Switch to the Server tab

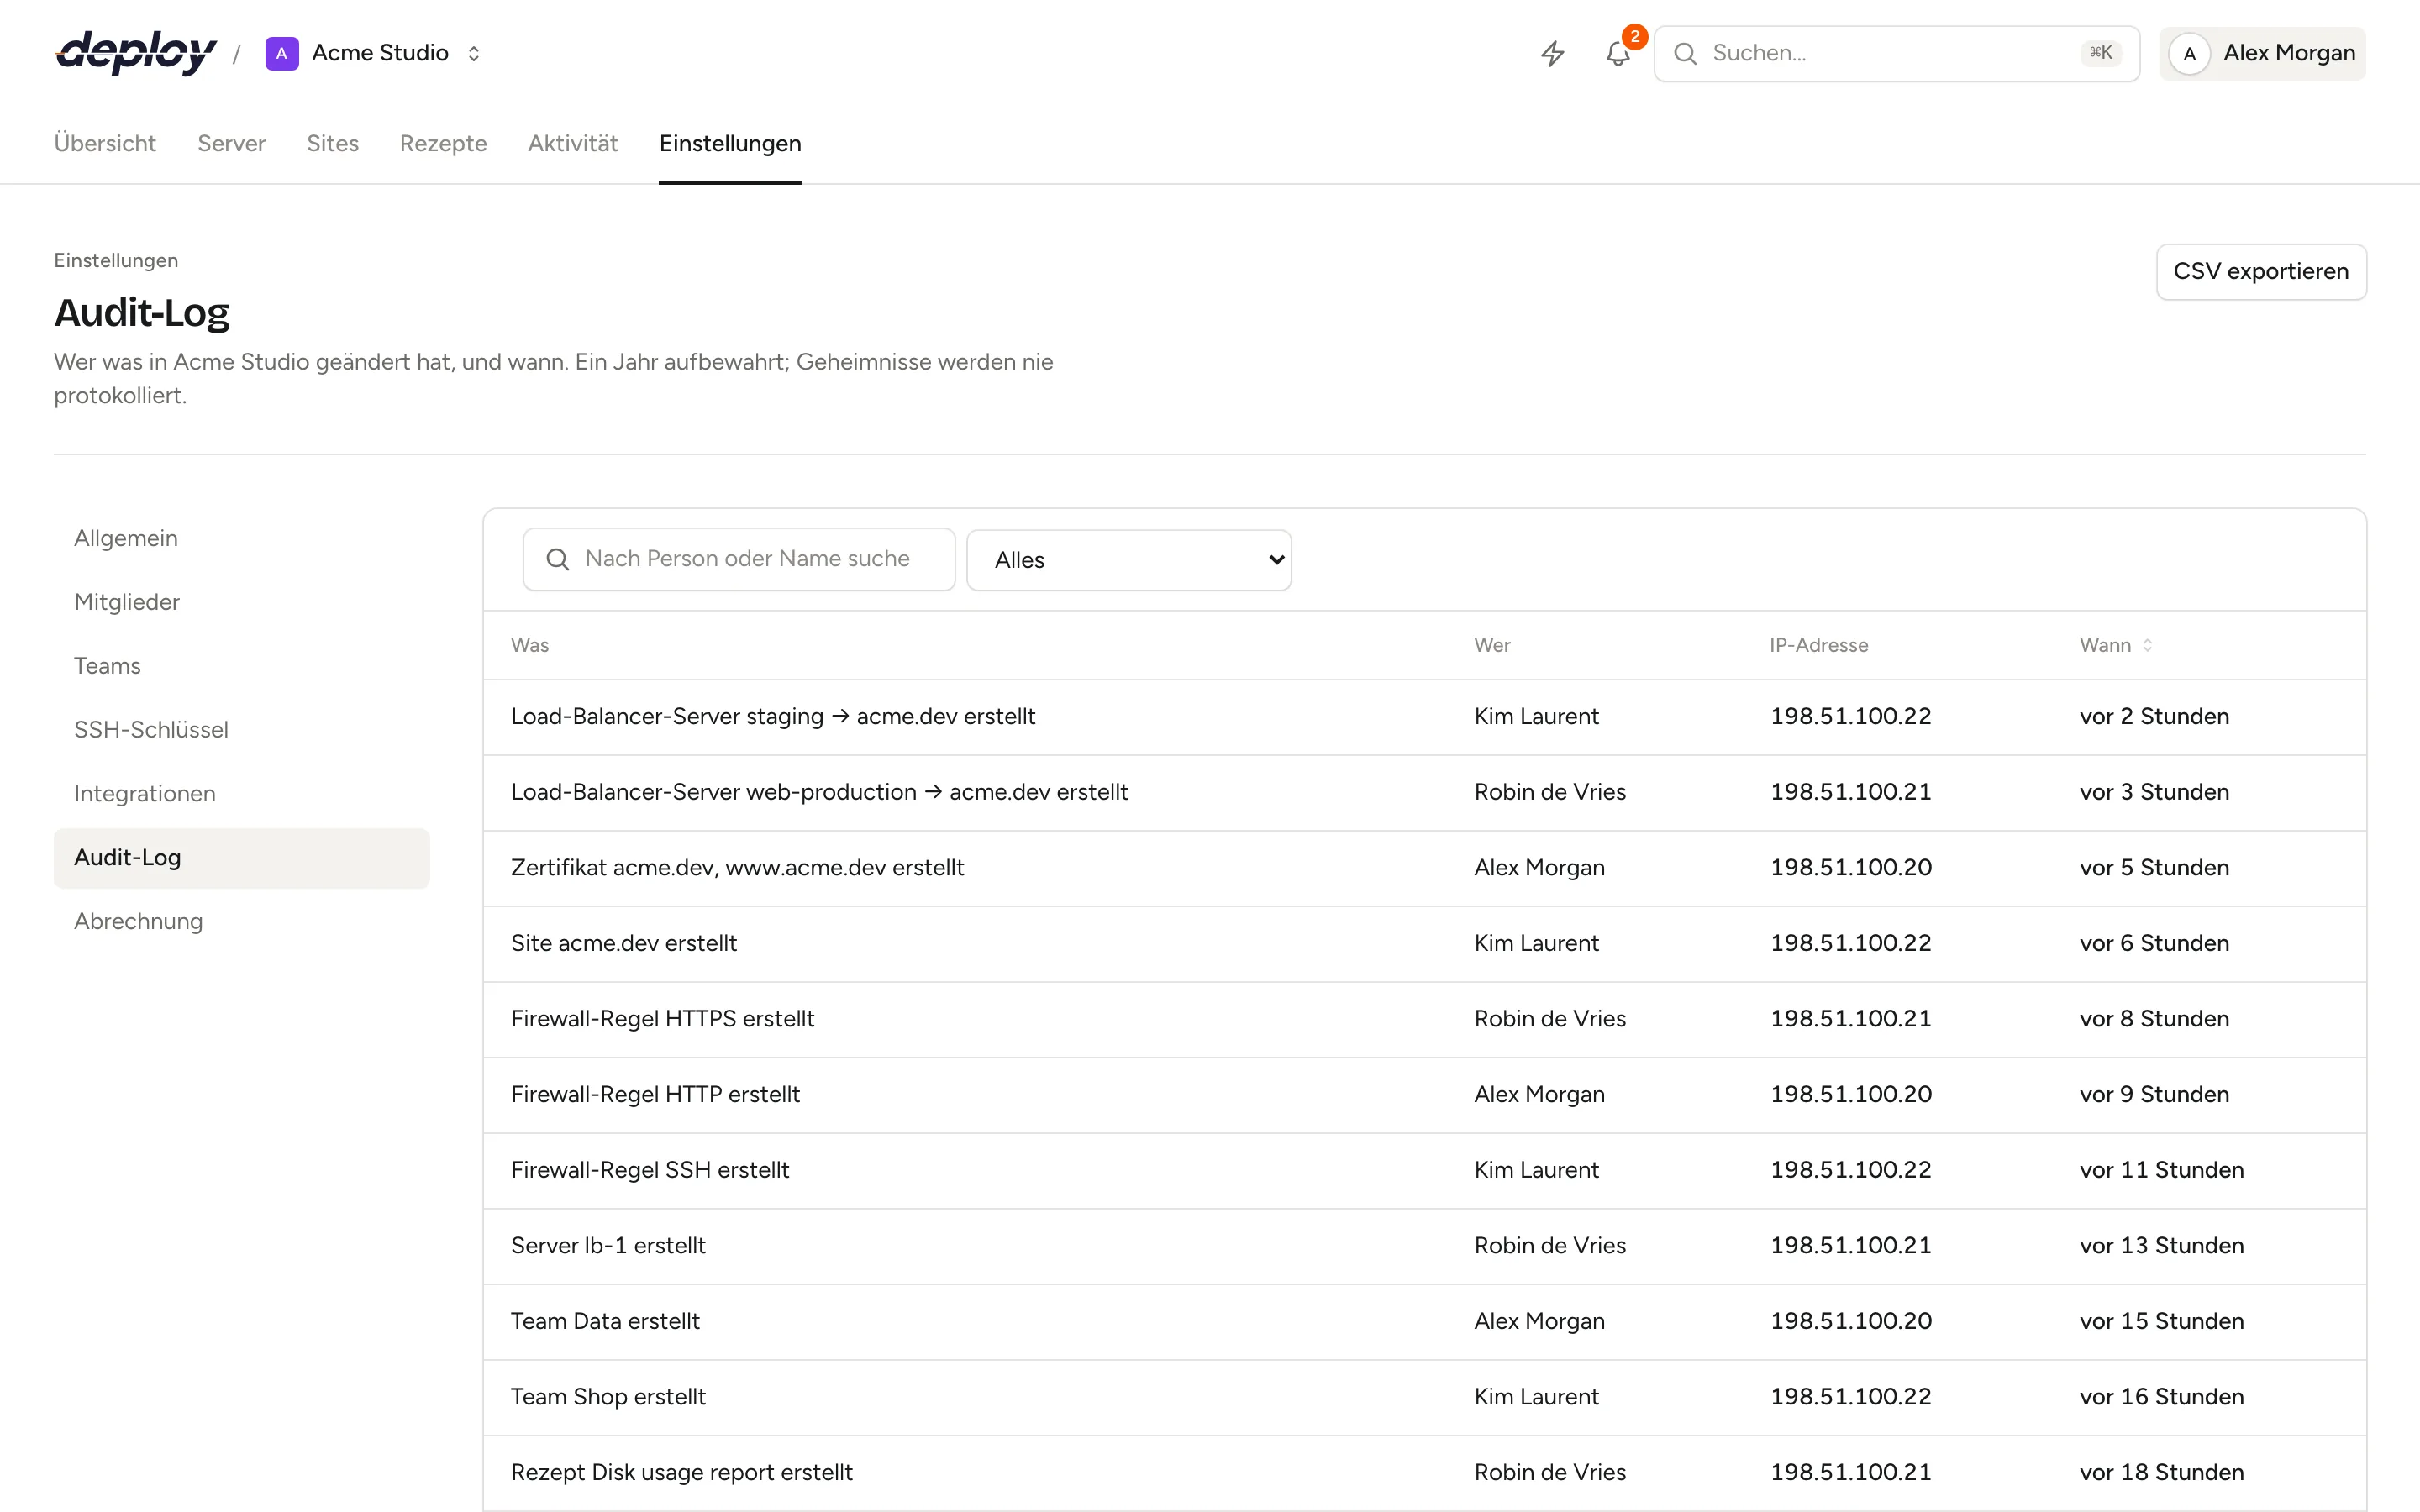coord(231,143)
